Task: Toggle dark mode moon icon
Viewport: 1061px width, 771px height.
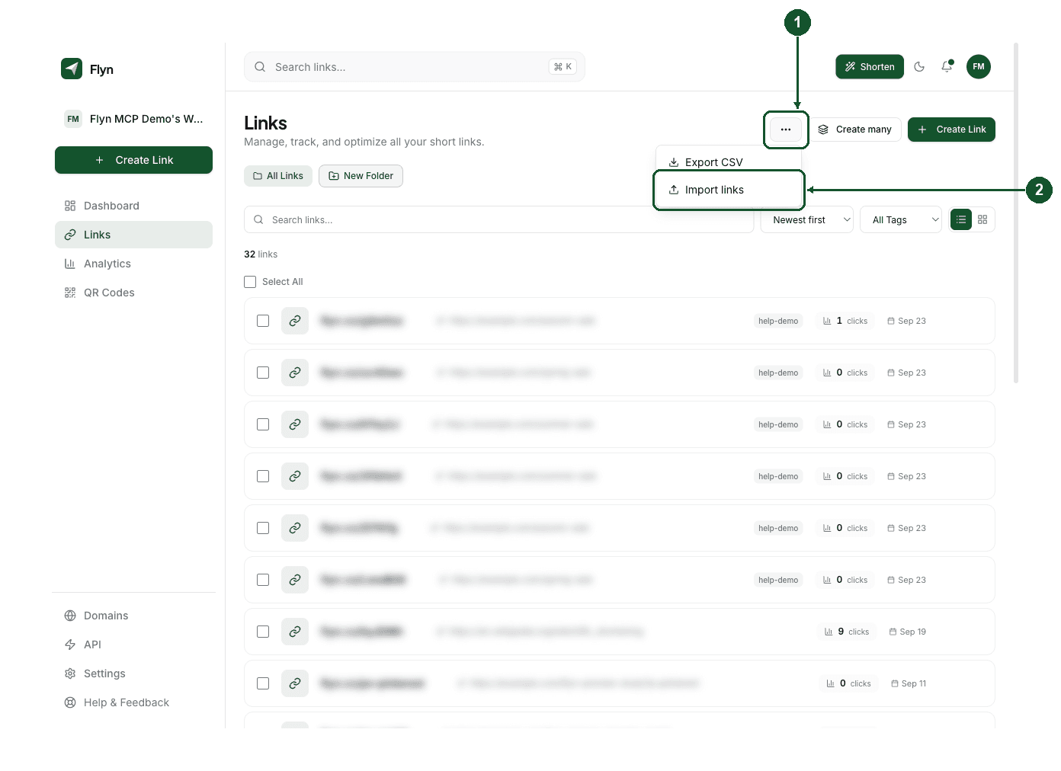Action: tap(919, 67)
